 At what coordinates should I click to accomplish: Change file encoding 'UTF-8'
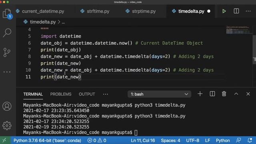(193, 140)
